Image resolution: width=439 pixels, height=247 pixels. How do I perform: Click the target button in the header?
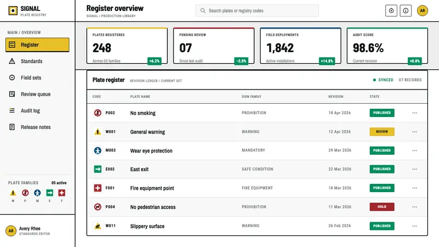click(x=391, y=10)
